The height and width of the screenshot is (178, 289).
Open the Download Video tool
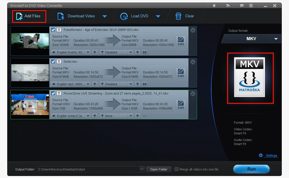pyautogui.click(x=76, y=16)
